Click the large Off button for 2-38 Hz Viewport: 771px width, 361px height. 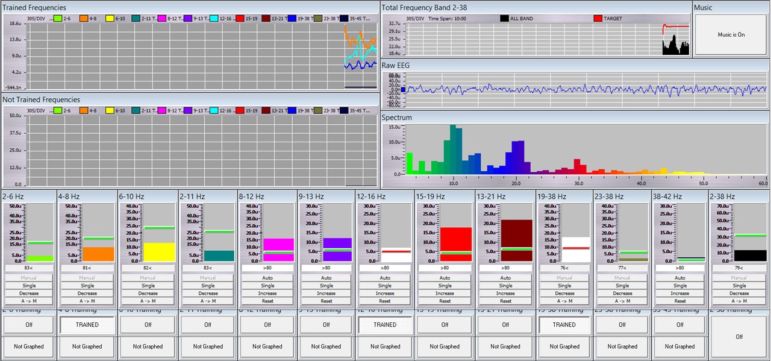(739, 337)
